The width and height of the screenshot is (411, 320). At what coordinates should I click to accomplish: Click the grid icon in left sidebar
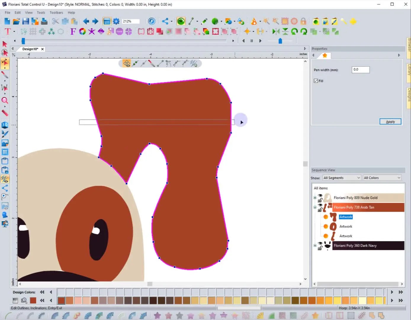point(5,152)
